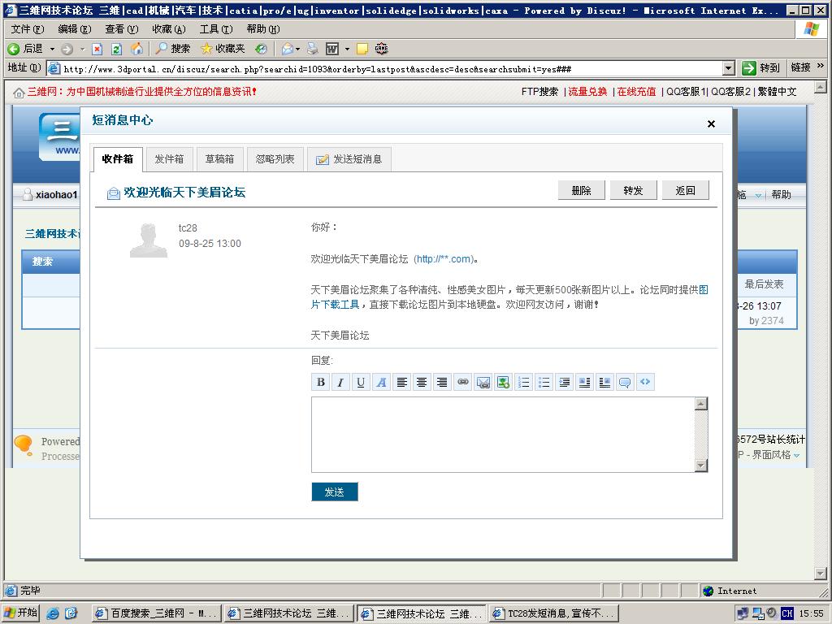Open the 收藏(A) menu

coord(169,29)
